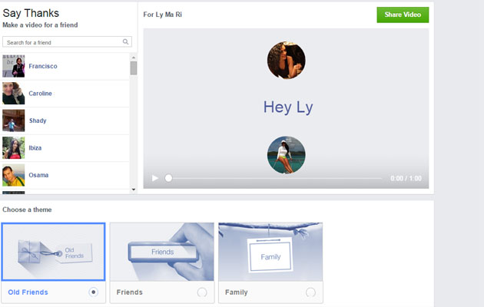This screenshot has width=484, height=307.
Task: Click the video progress slider handle
Action: tap(168, 178)
